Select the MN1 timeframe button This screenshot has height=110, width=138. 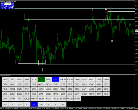click(x=63, y=105)
